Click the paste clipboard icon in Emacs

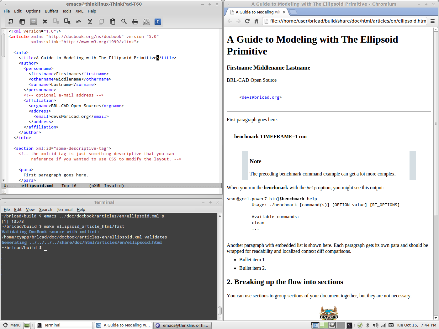point(113,22)
